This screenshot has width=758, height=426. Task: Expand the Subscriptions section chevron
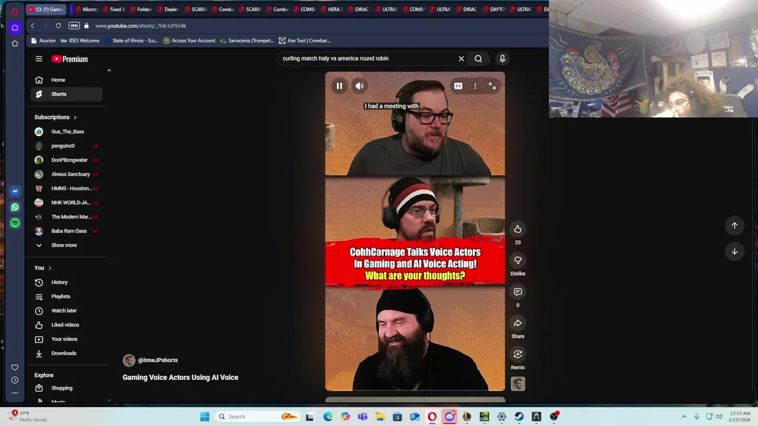75,117
